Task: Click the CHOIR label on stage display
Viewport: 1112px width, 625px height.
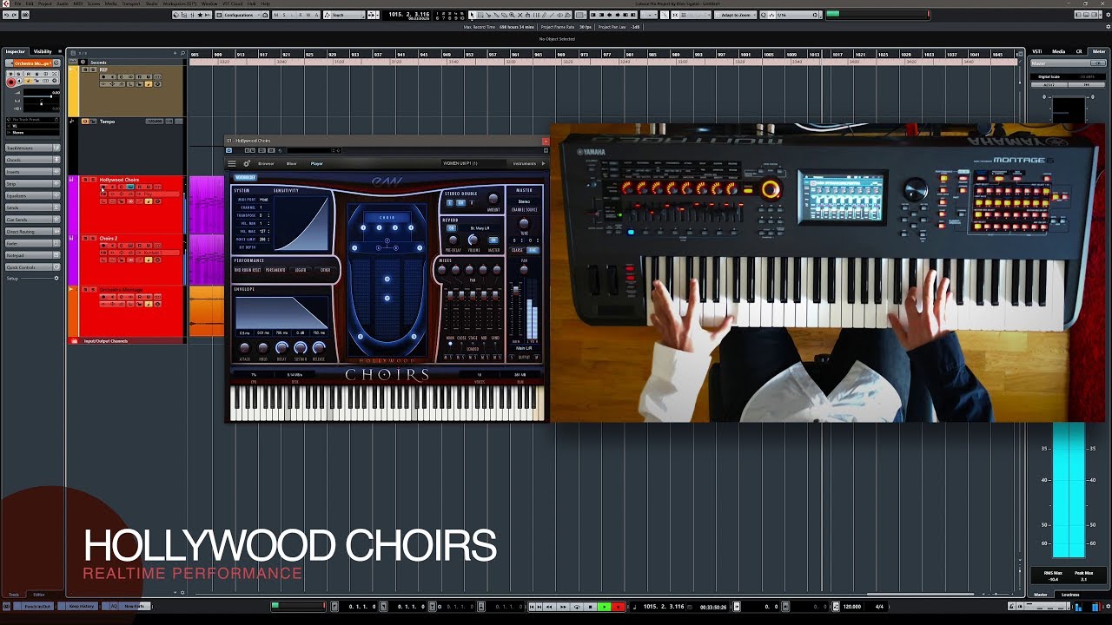Action: click(387, 217)
